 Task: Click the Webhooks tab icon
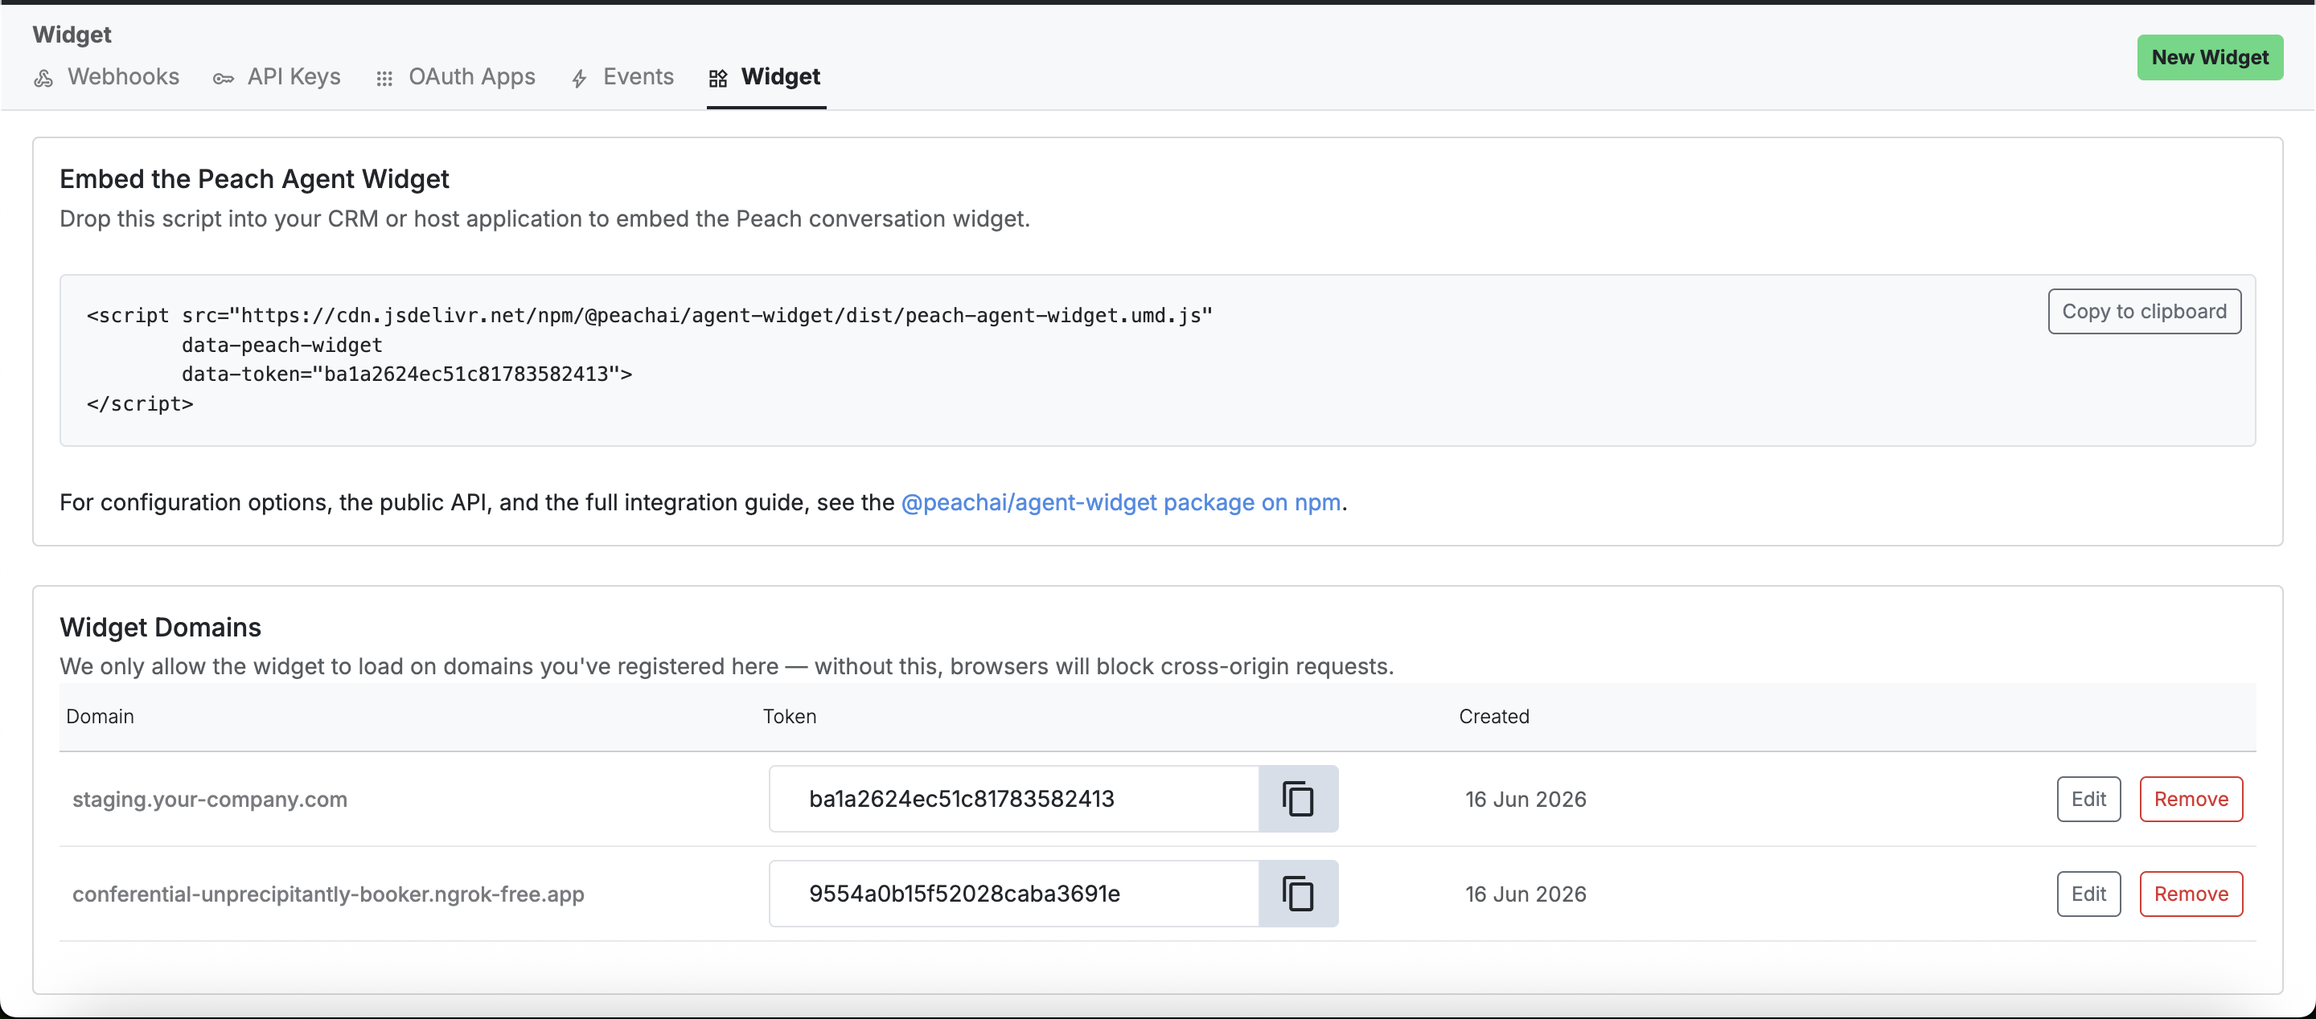pos(43,79)
